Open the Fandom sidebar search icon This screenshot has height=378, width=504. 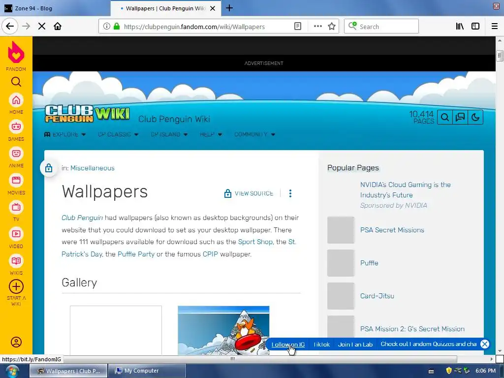click(16, 82)
